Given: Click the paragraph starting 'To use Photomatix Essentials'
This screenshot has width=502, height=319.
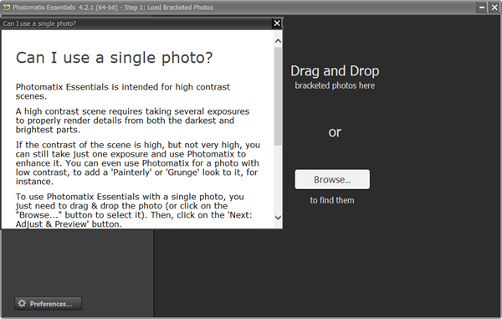Looking at the screenshot, I should point(134,210).
